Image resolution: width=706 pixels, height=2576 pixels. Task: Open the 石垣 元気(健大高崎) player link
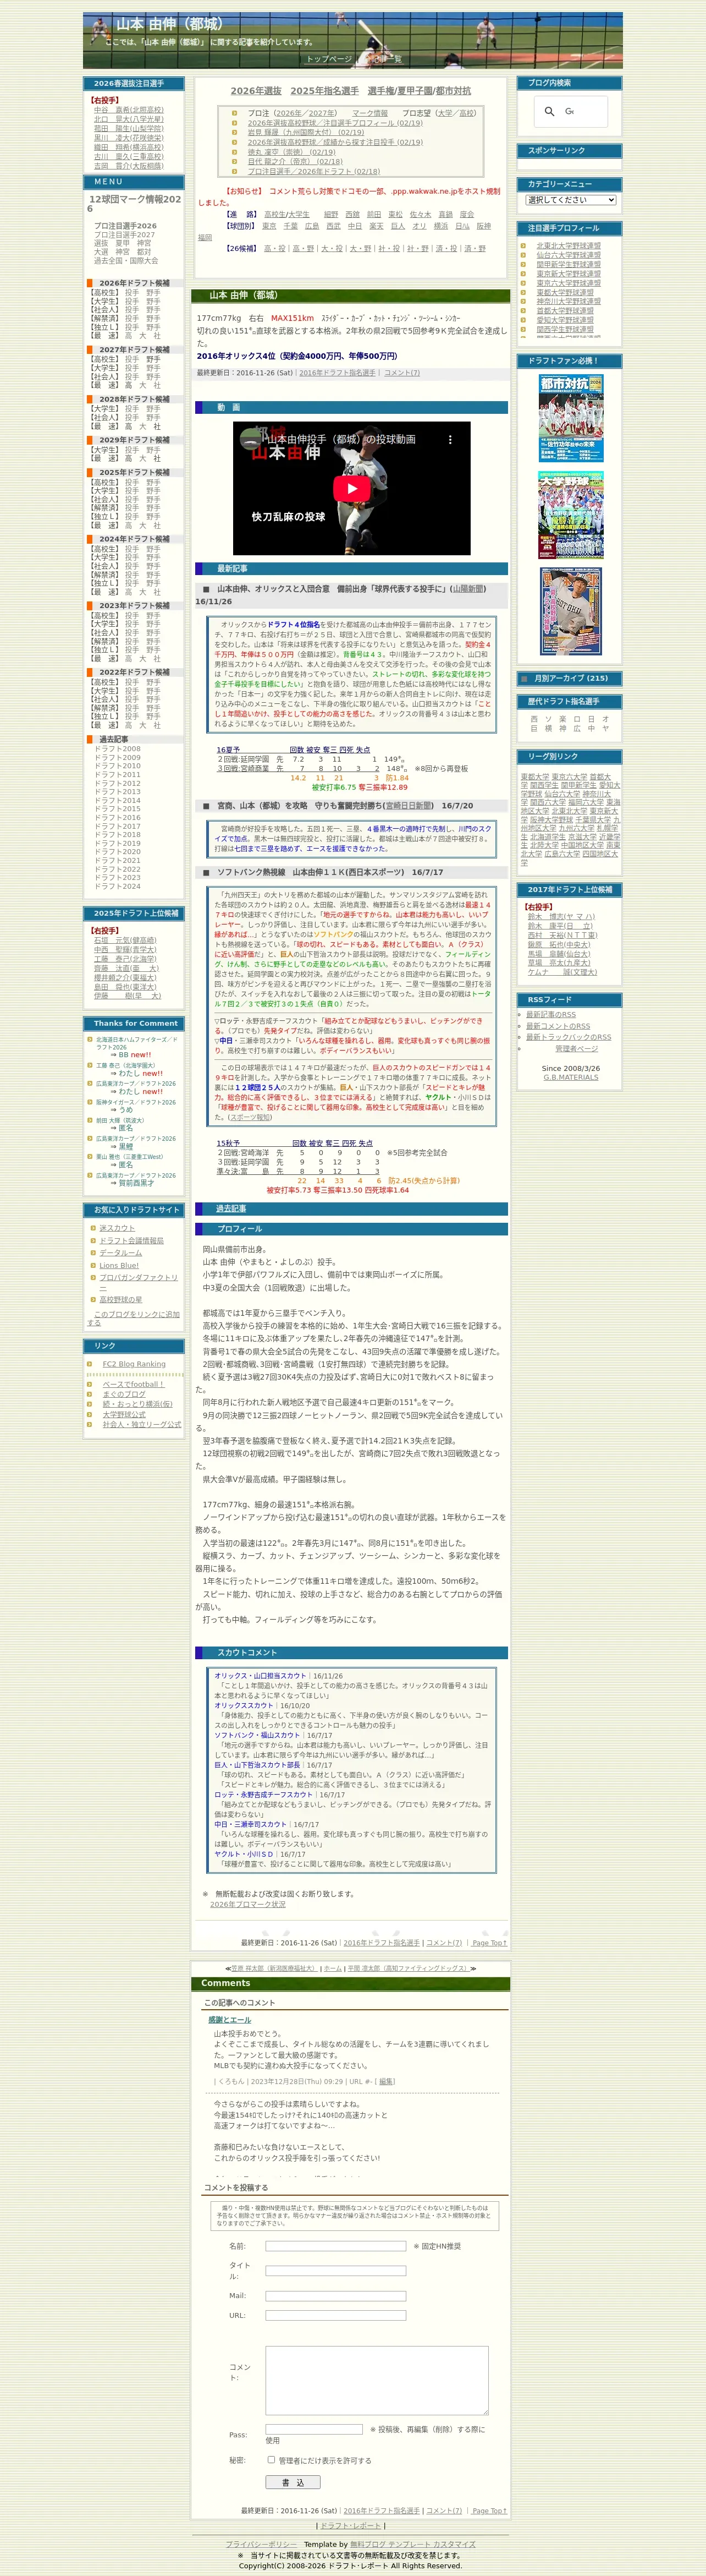pos(126,940)
